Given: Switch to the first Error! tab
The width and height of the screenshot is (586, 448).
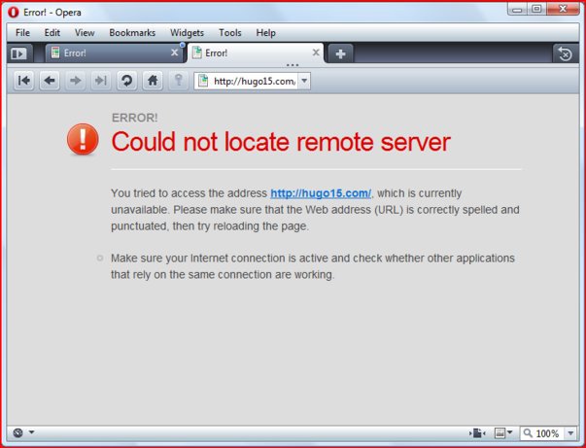Looking at the screenshot, I should tap(115, 53).
